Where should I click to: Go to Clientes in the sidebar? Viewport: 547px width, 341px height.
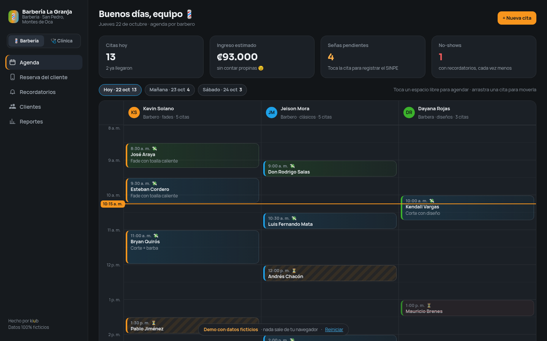(44, 107)
